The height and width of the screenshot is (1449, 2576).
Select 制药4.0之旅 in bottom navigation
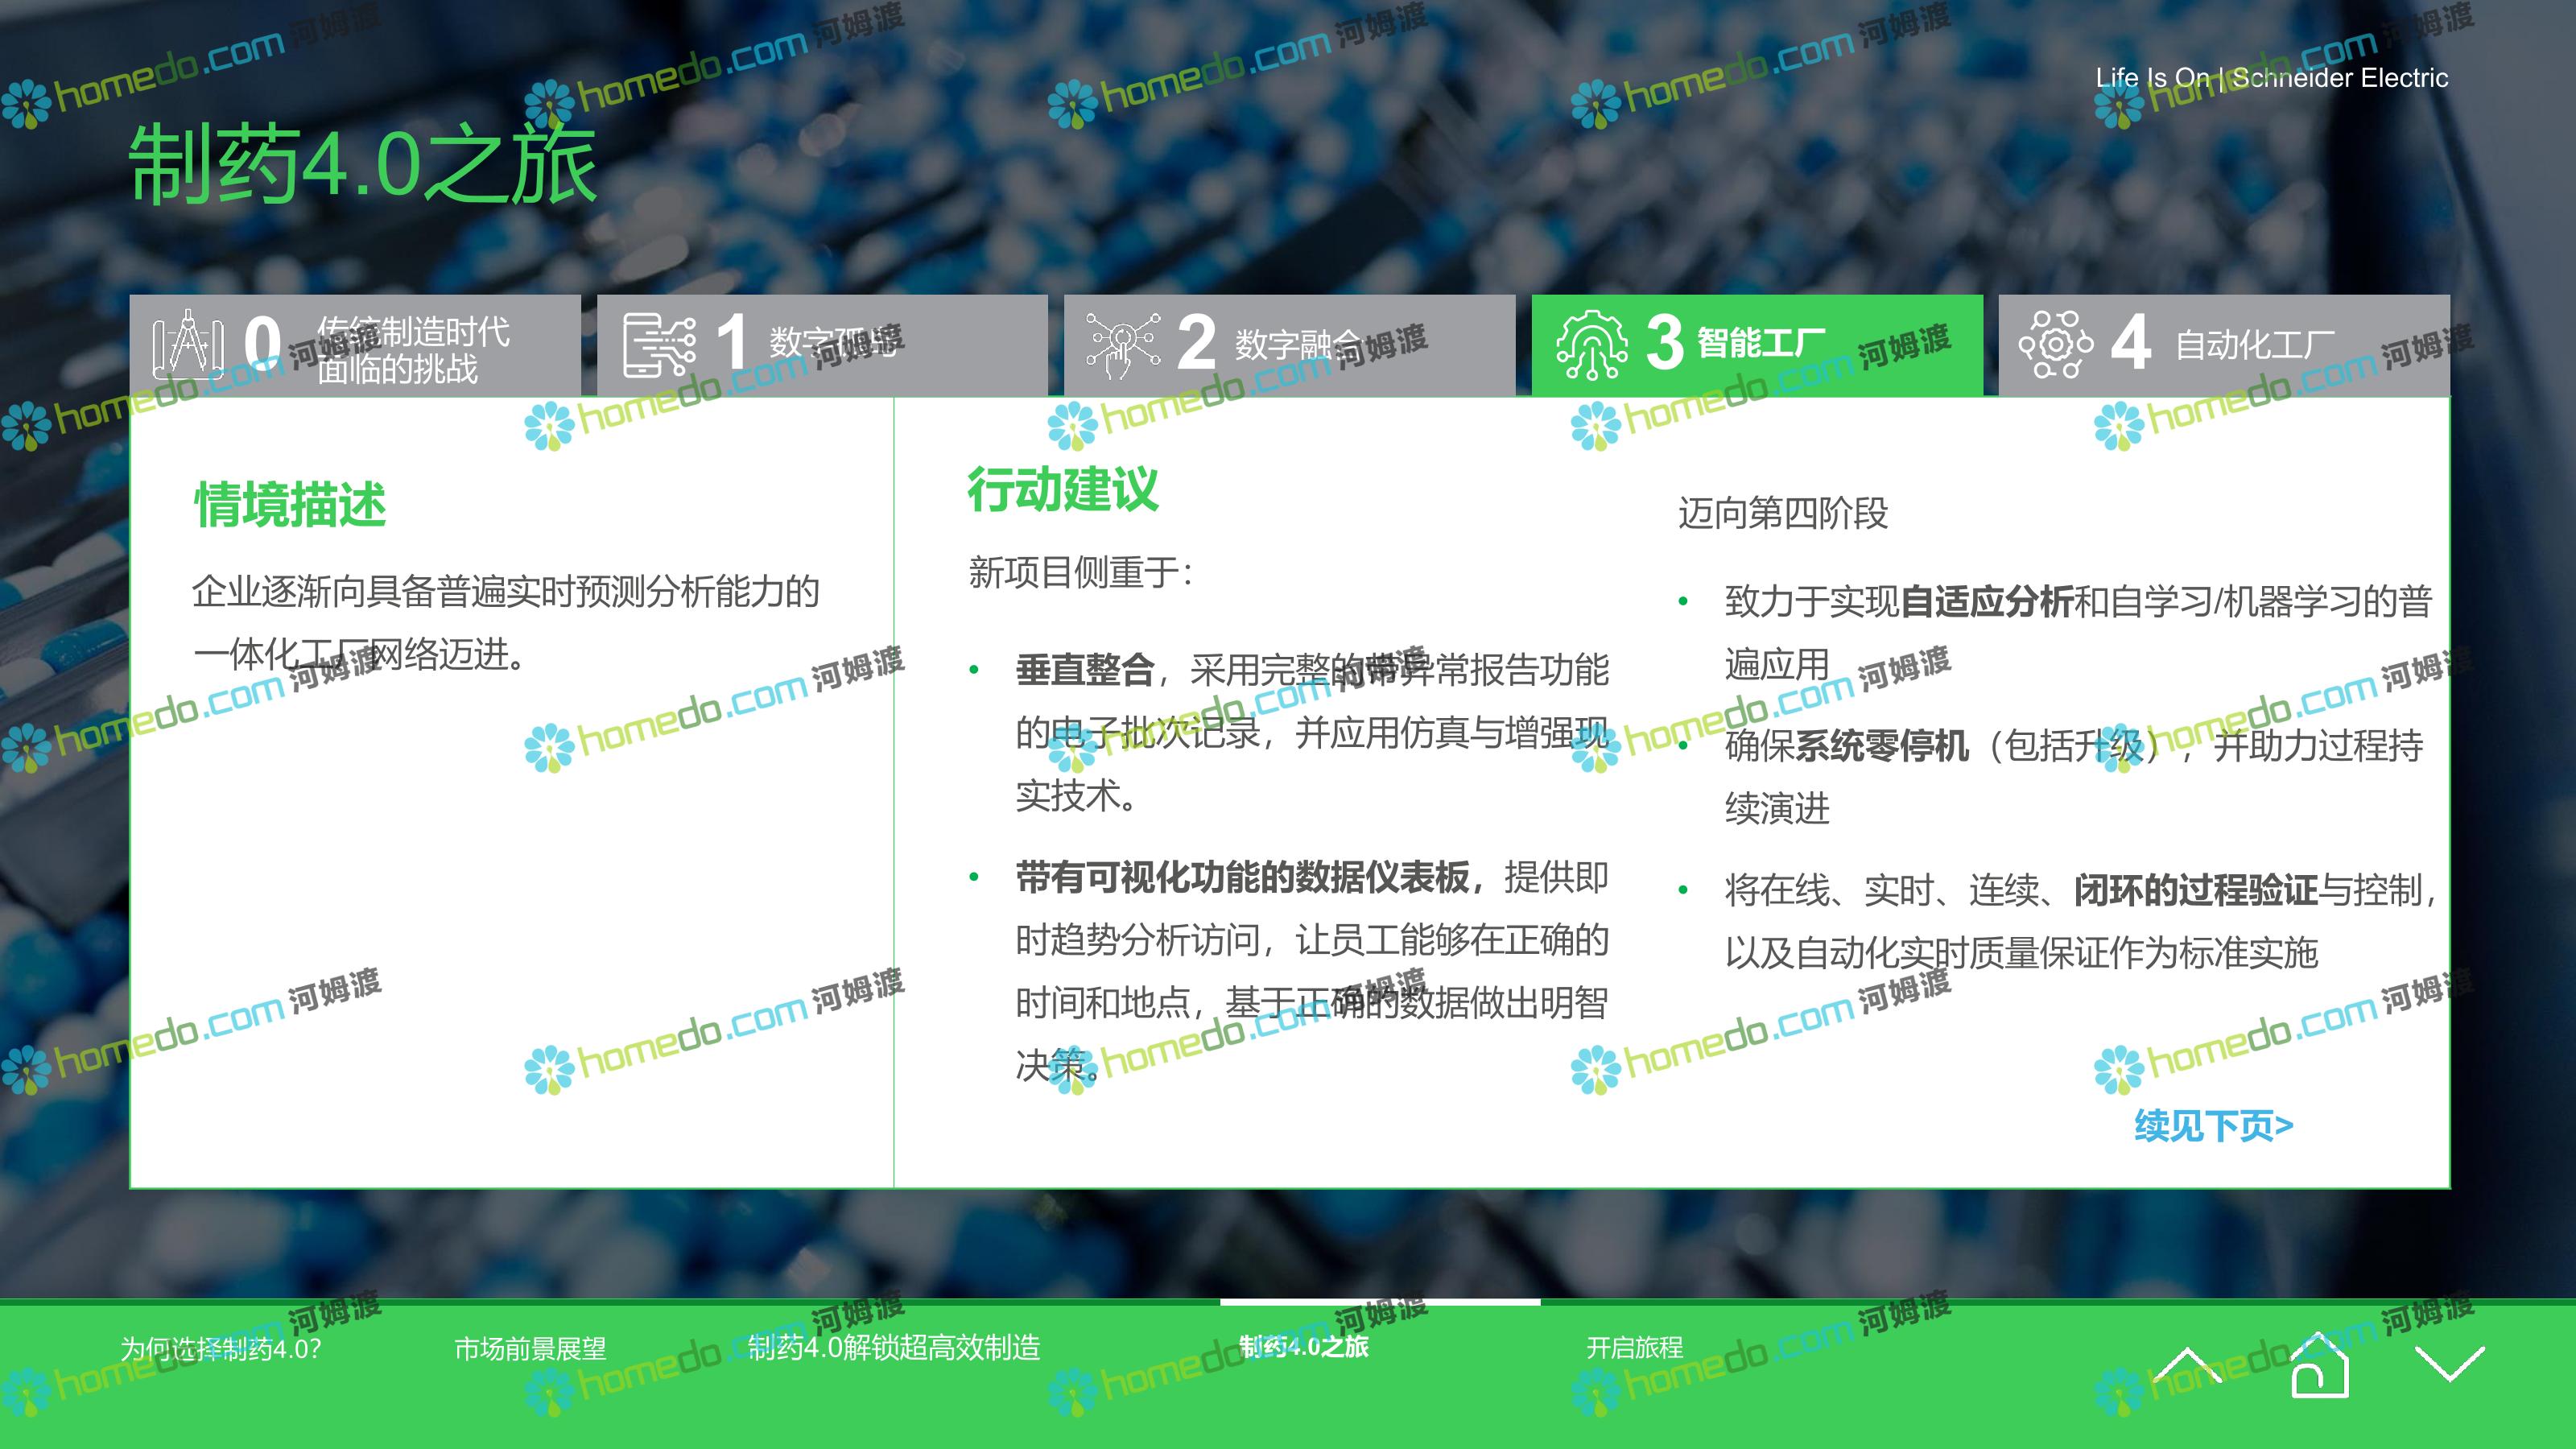pos(1303,1347)
